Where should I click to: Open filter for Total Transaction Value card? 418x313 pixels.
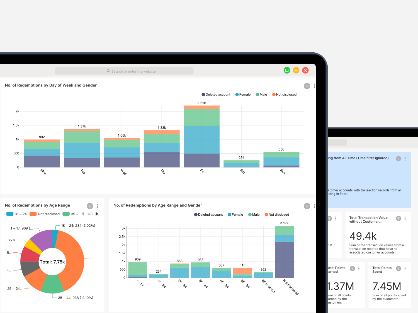(398, 218)
